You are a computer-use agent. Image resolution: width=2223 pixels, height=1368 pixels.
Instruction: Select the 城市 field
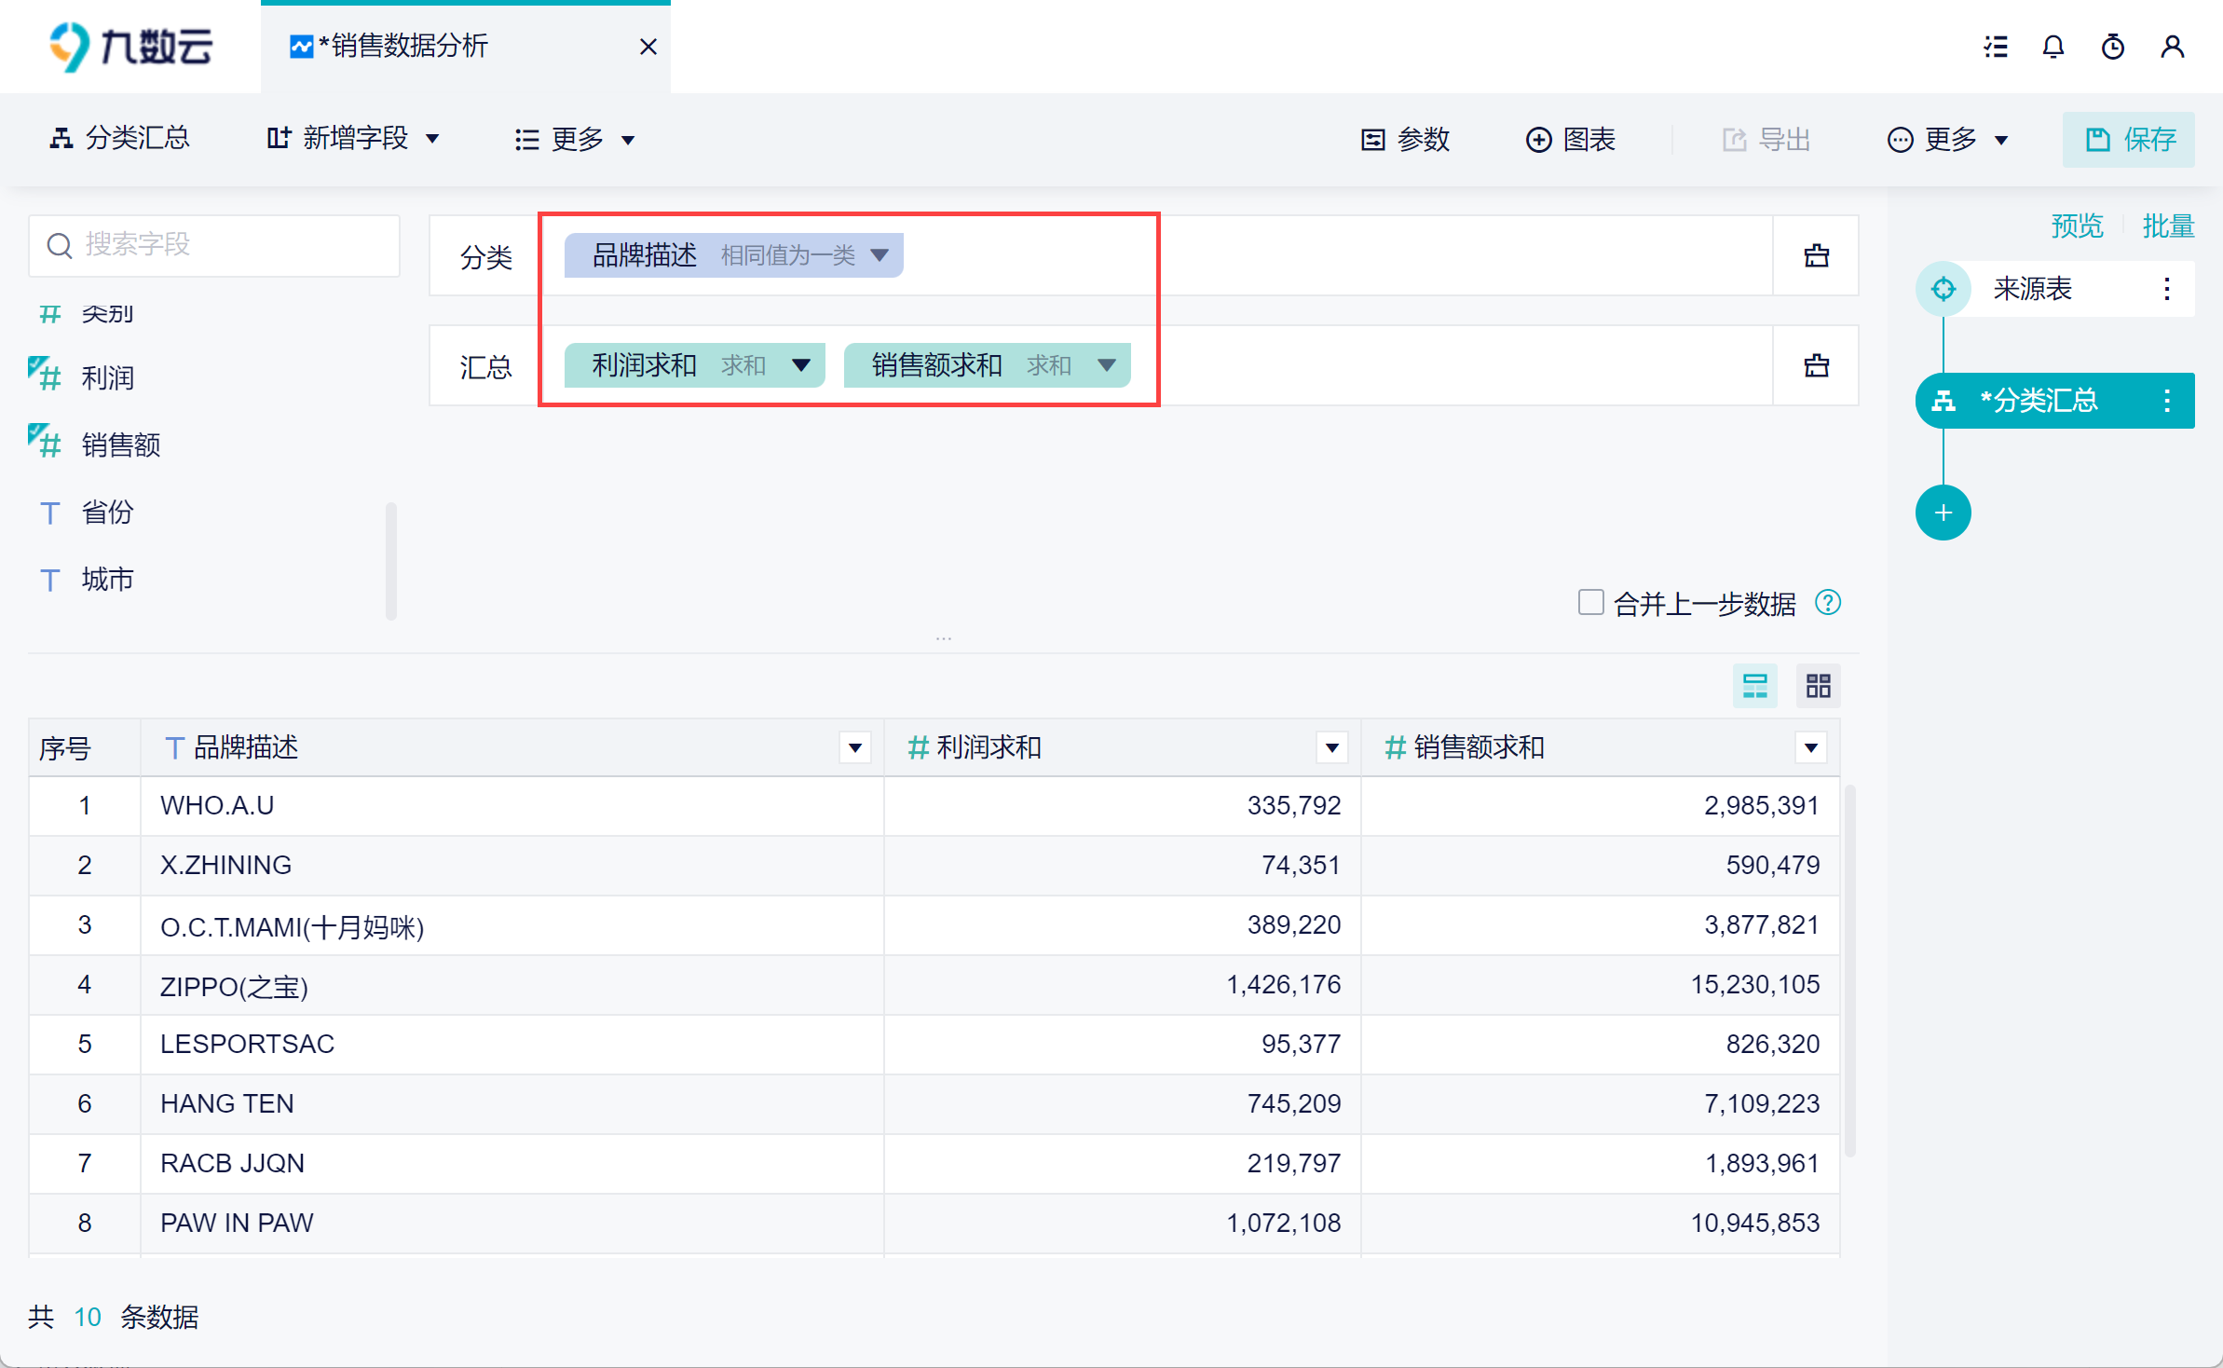point(108,579)
